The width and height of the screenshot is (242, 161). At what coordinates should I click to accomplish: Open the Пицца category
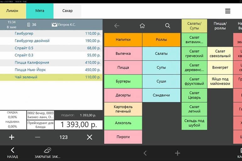[x=123, y=68]
